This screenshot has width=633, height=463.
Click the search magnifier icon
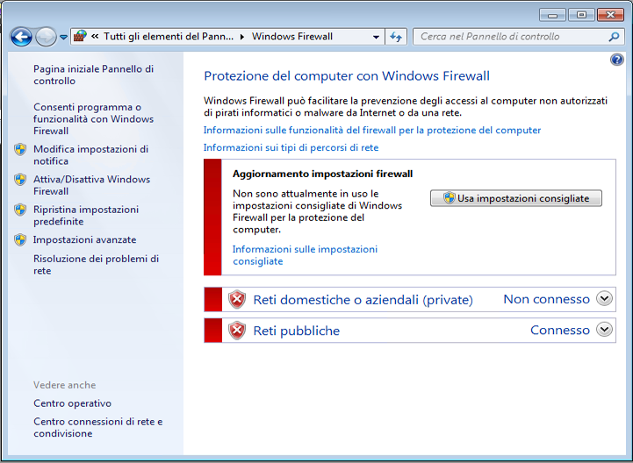[x=615, y=37]
